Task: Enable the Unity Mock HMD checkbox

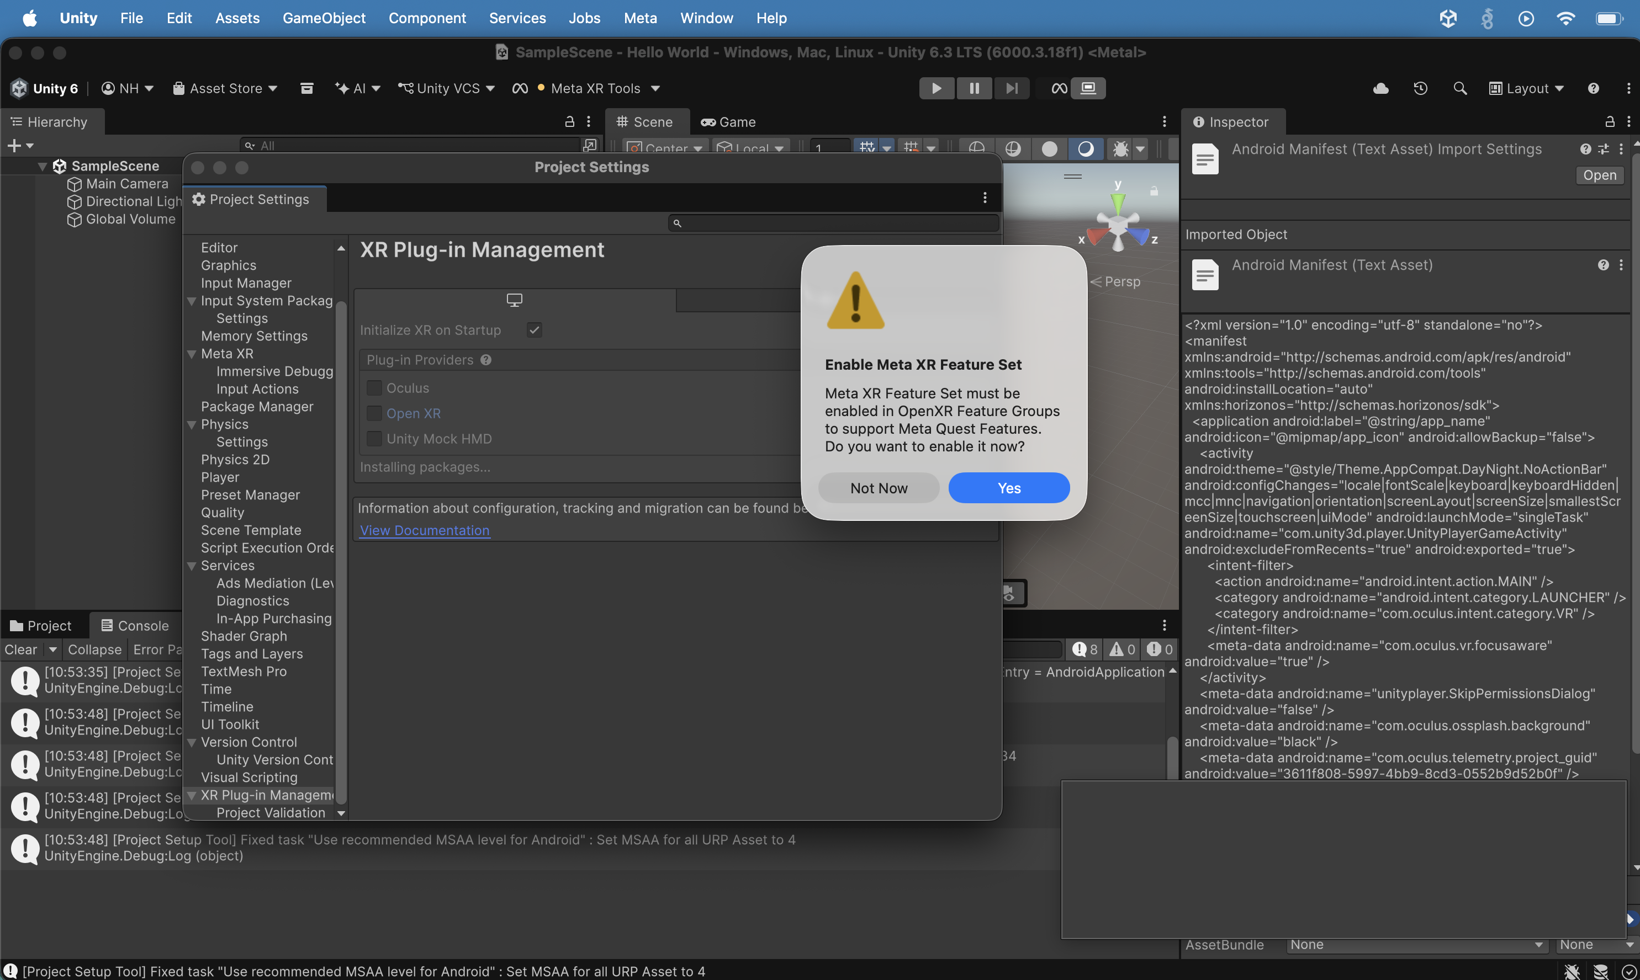Action: [374, 439]
